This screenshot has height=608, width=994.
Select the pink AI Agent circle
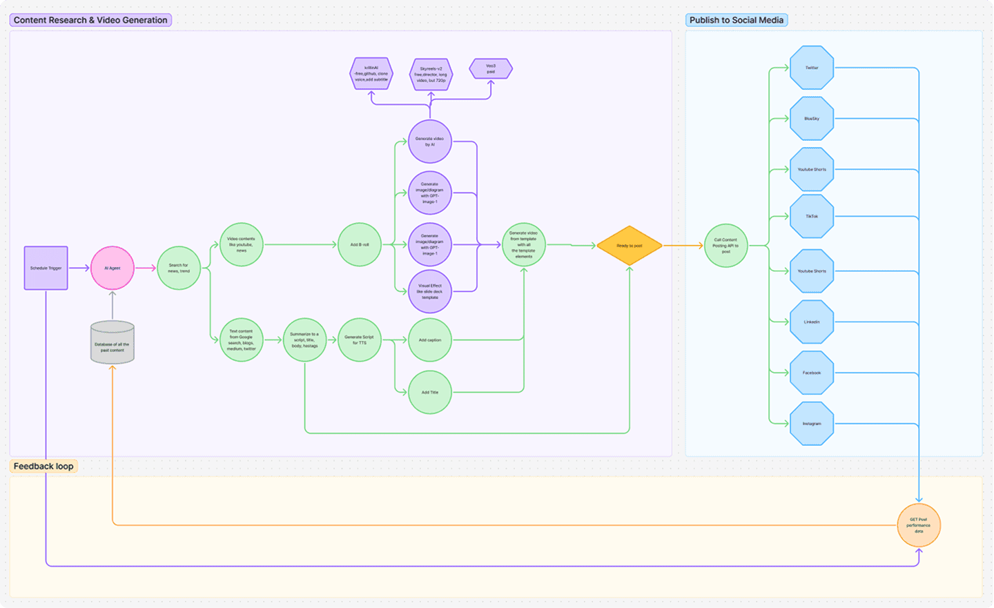112,268
